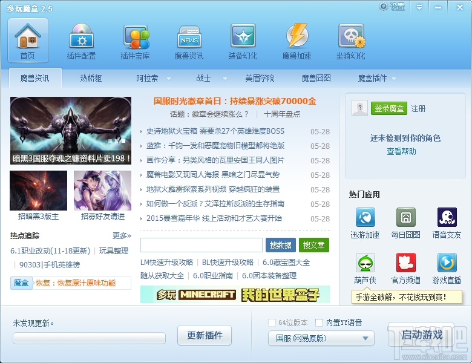Open 魔兽资讯 NEWS toolbar icon

[x=189, y=42]
